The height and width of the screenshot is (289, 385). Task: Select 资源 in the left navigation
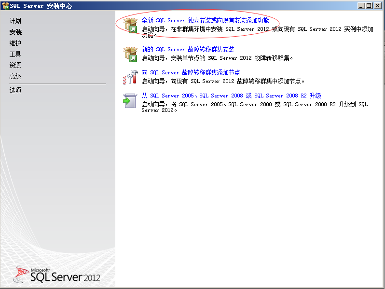coord(15,65)
